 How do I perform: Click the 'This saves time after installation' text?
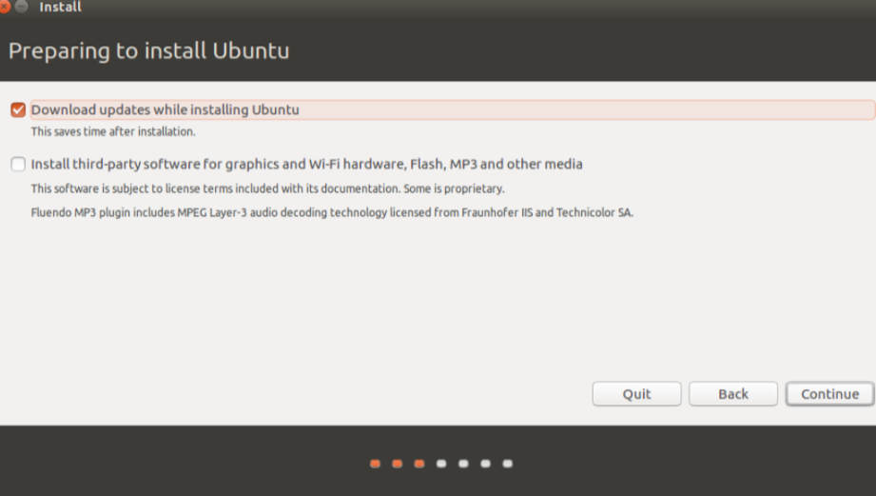(x=113, y=131)
